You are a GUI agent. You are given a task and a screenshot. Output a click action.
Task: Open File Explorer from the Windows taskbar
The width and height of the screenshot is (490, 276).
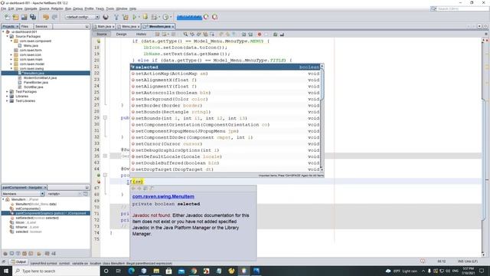click(x=156, y=271)
